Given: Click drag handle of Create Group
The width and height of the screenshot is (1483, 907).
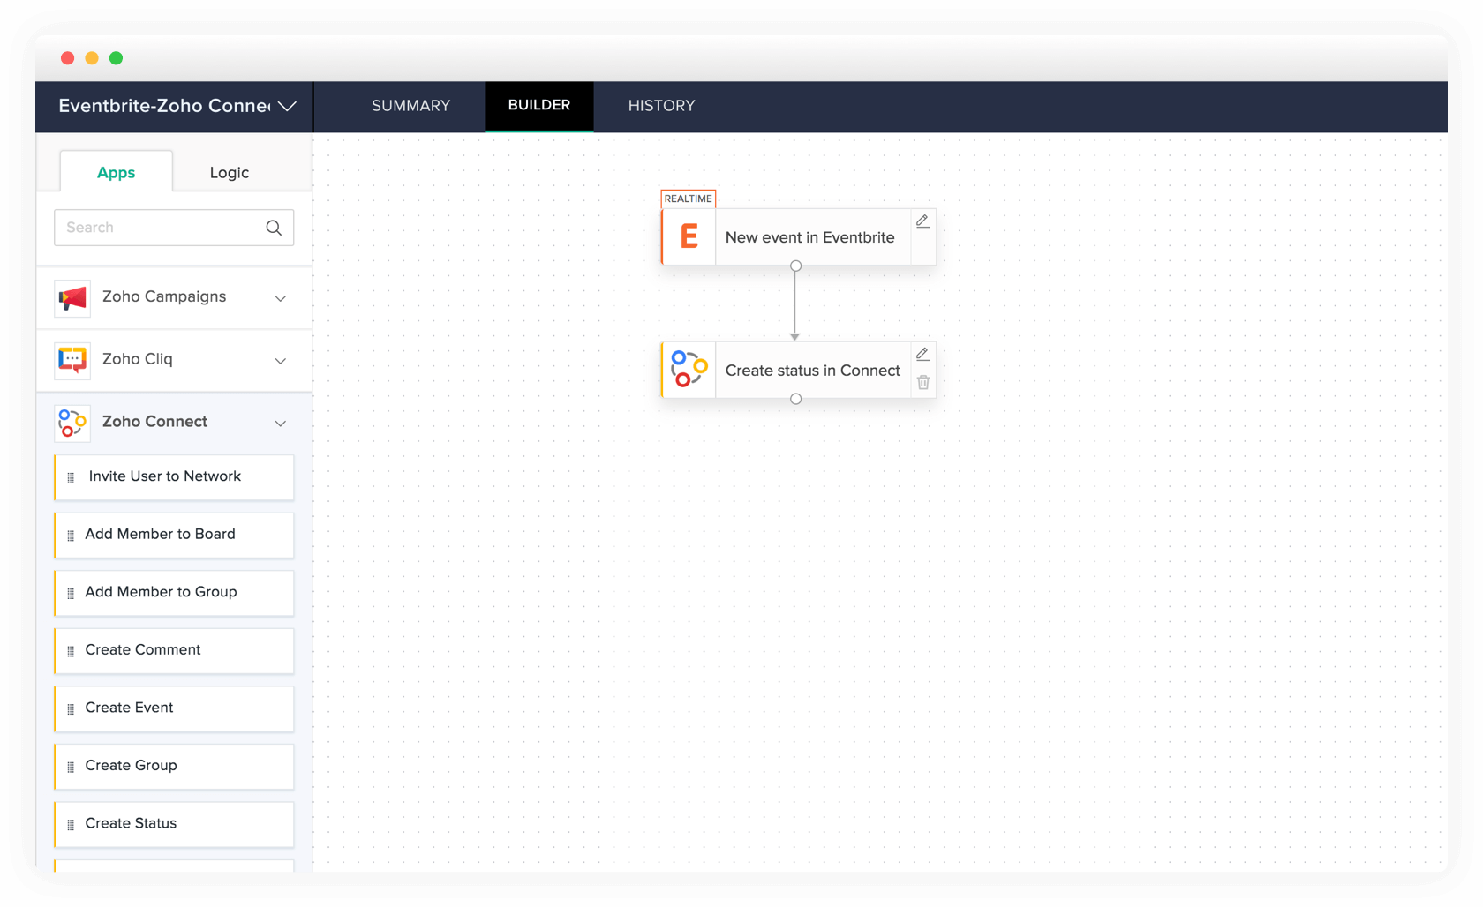Looking at the screenshot, I should tap(72, 767).
